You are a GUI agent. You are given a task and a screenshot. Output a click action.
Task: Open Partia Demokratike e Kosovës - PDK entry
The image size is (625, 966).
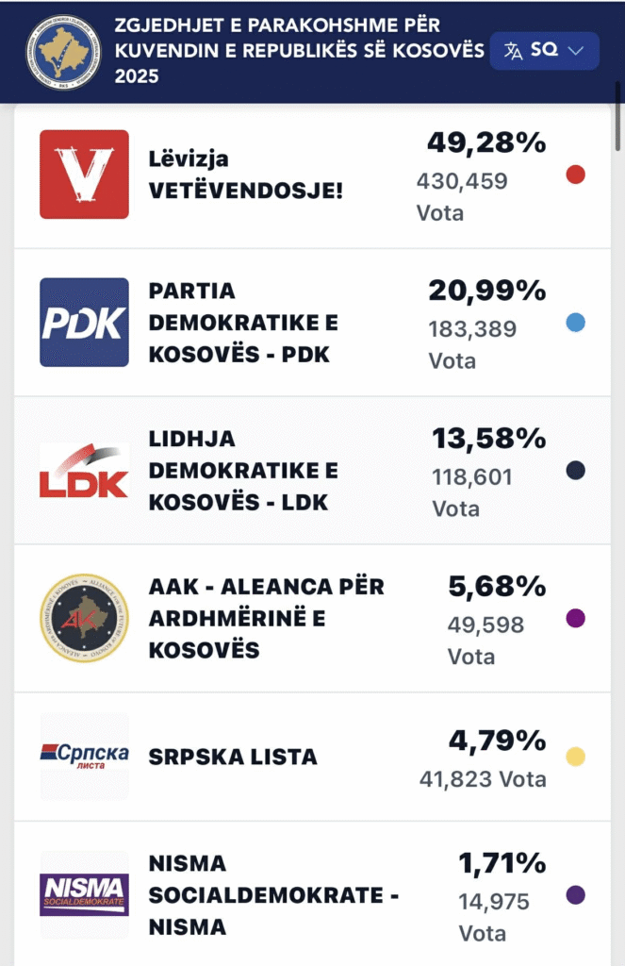point(243,323)
